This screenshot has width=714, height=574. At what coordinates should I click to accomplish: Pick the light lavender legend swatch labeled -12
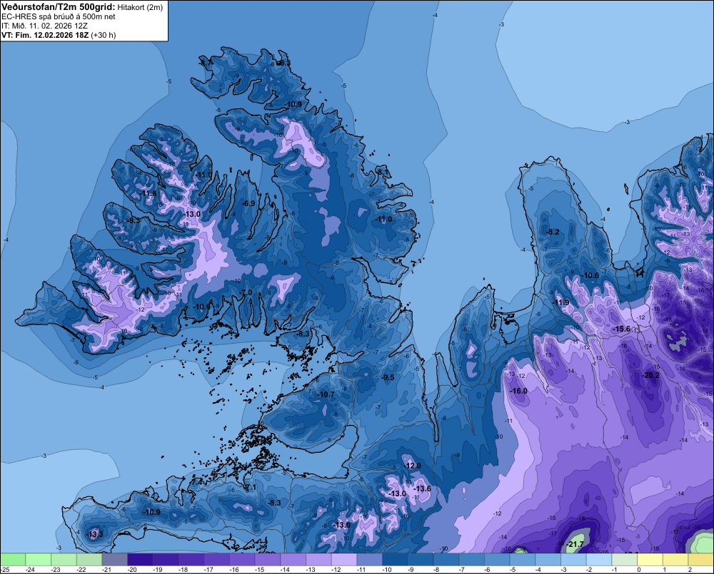coord(344,559)
